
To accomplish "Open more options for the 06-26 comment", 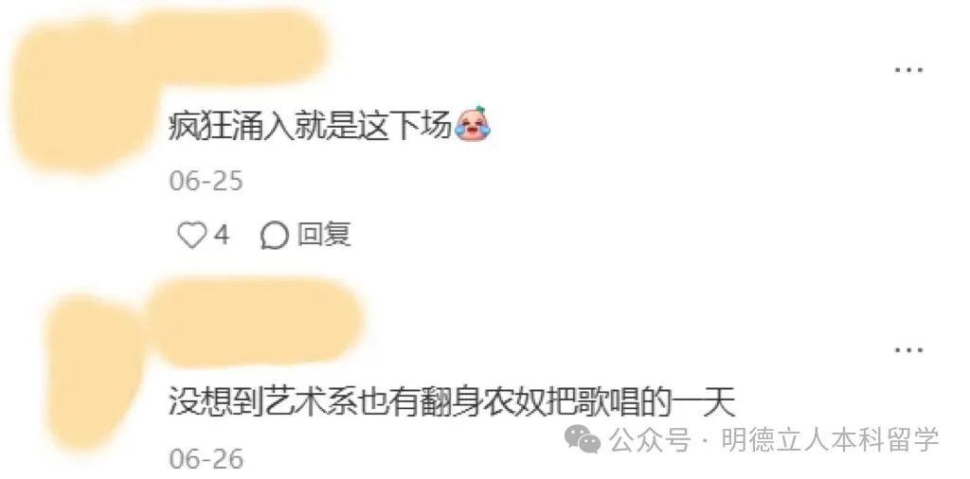I will [x=908, y=350].
